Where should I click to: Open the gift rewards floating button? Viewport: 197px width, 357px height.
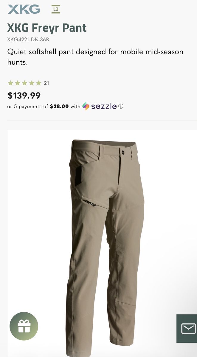click(x=24, y=326)
